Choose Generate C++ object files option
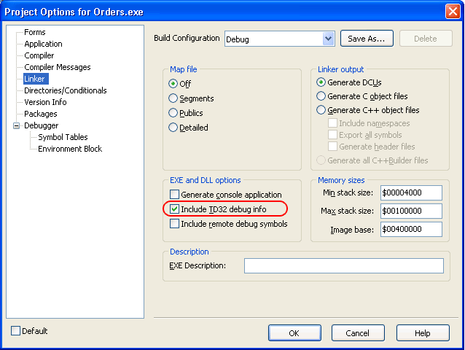The image size is (465, 350). pyautogui.click(x=321, y=110)
